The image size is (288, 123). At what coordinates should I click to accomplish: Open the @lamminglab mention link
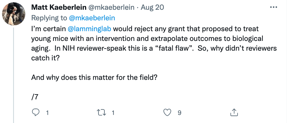click(x=90, y=29)
